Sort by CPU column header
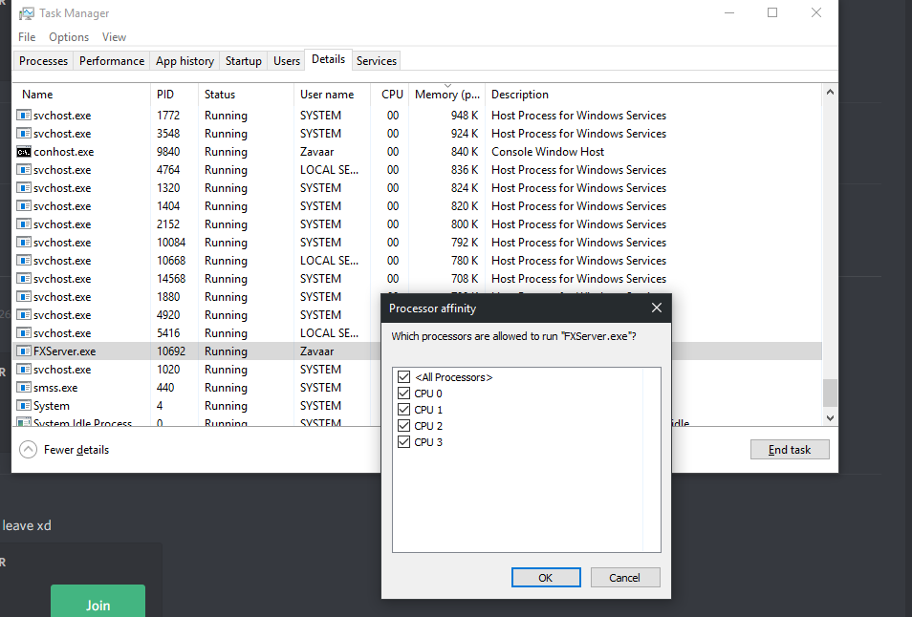912x617 pixels. [x=390, y=95]
